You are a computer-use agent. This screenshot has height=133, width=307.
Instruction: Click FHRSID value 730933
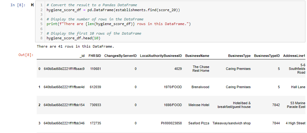(x=95, y=105)
